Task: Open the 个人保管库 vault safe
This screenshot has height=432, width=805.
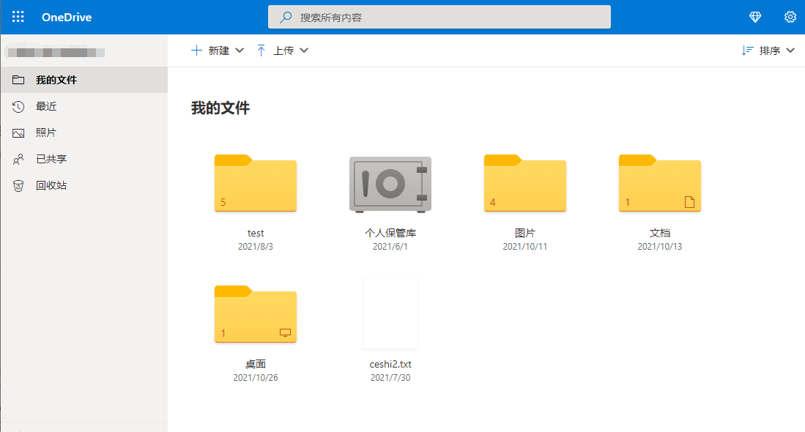Action: click(x=390, y=185)
